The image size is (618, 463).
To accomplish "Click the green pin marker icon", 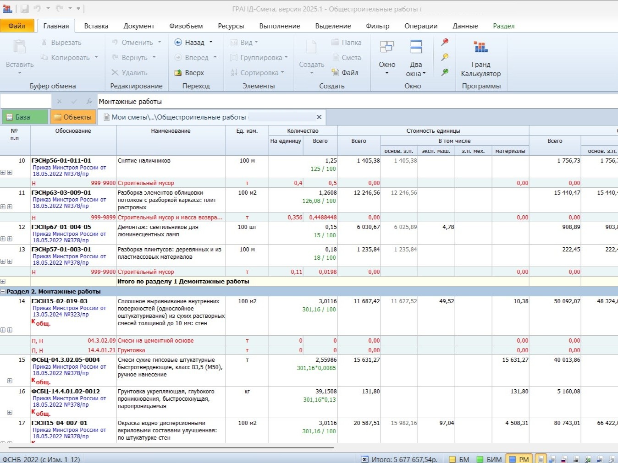I will pos(445,72).
